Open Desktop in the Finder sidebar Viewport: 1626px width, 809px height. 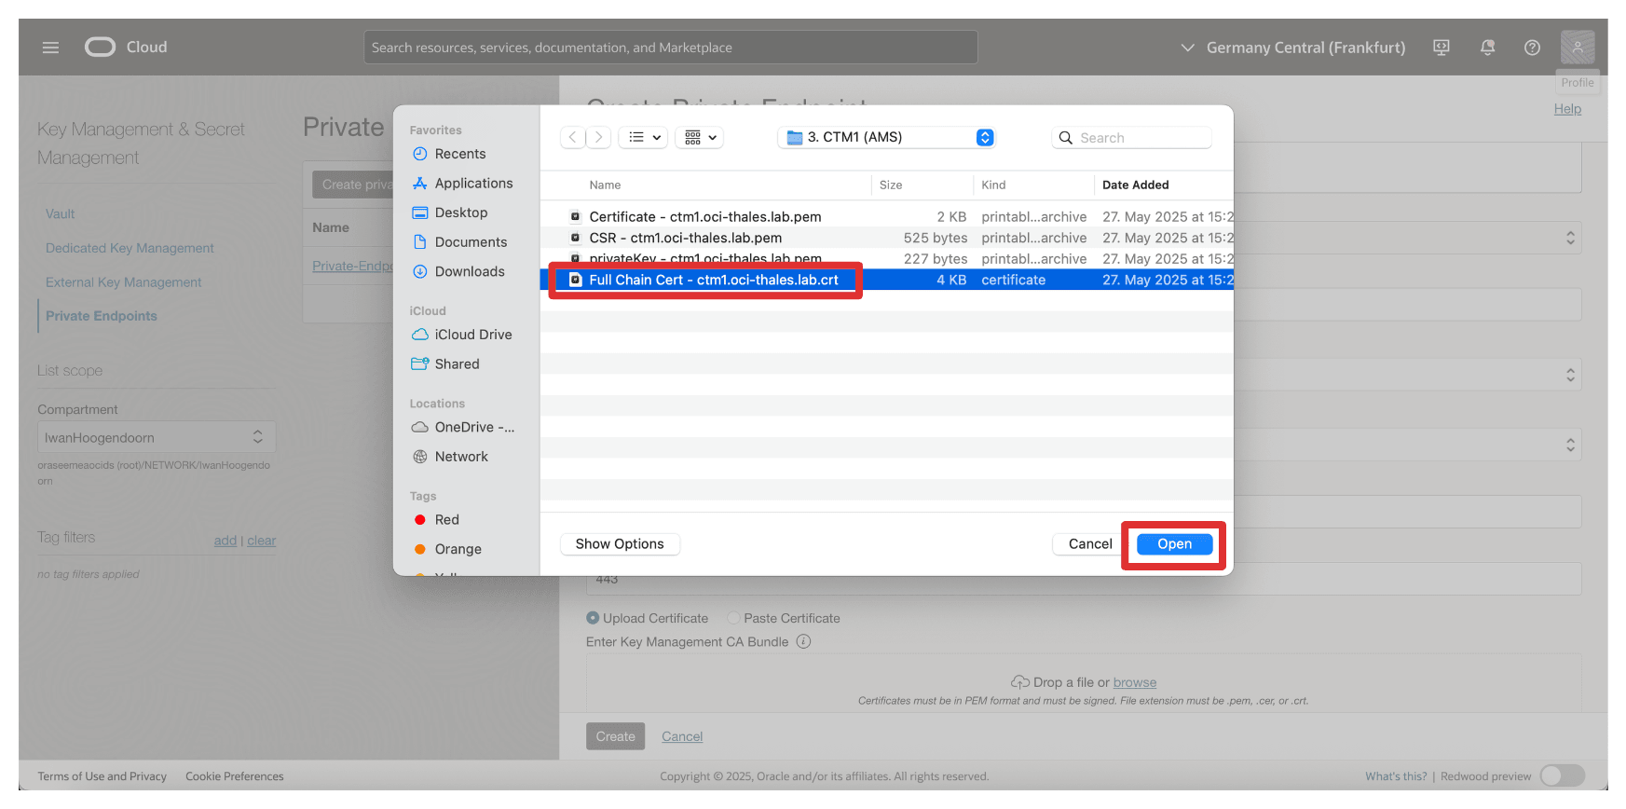point(461,213)
